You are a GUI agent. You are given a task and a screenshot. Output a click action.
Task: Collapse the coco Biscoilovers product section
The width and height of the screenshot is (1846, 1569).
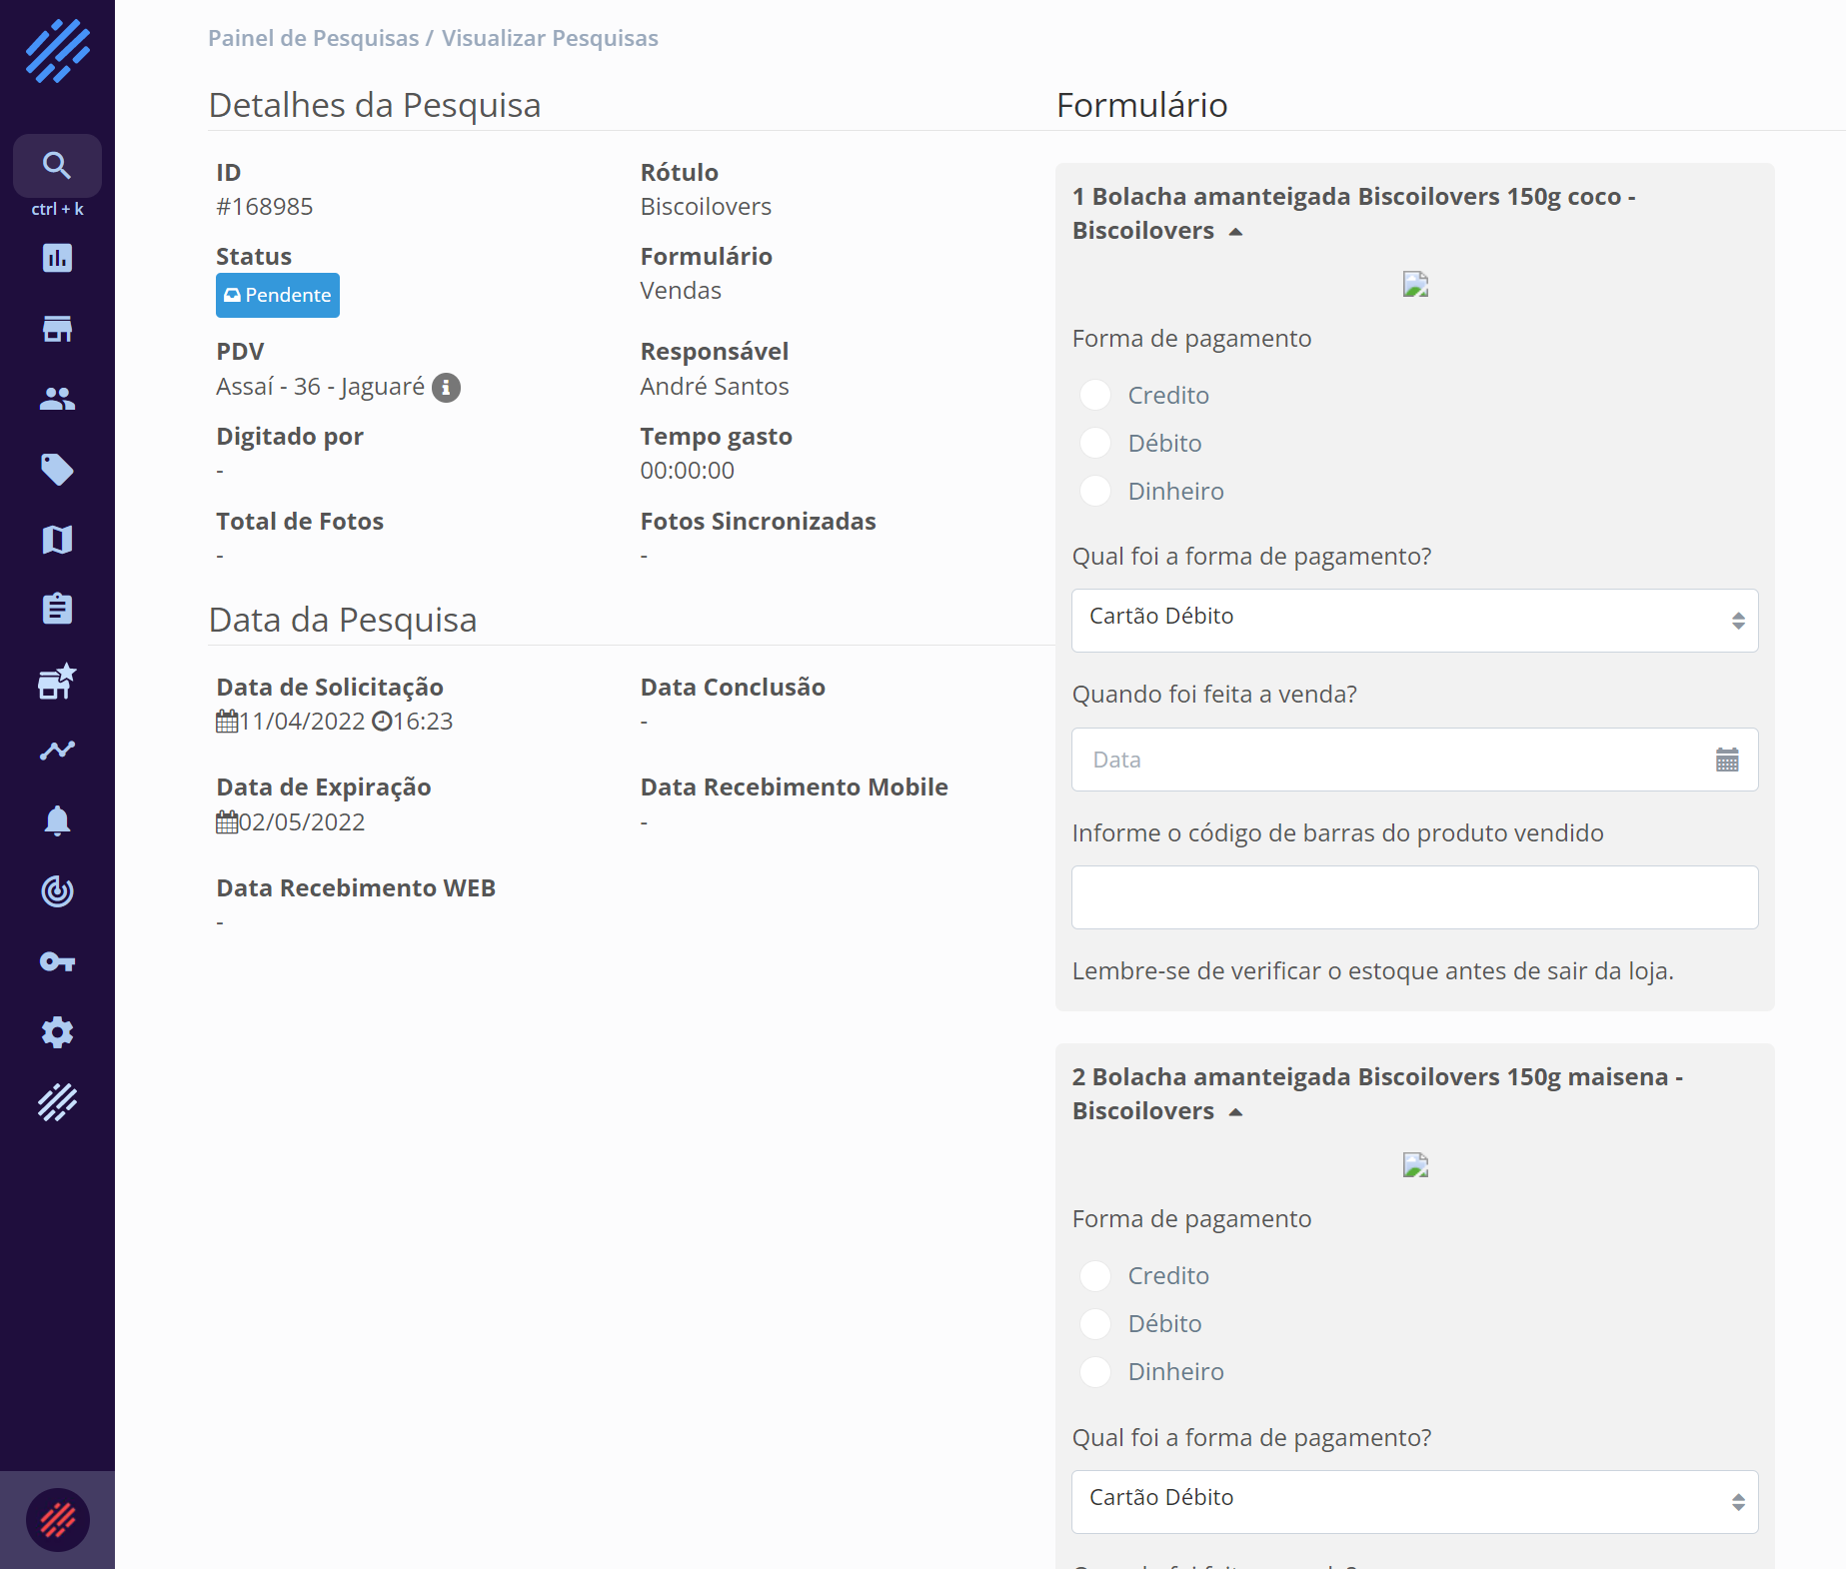click(1235, 231)
